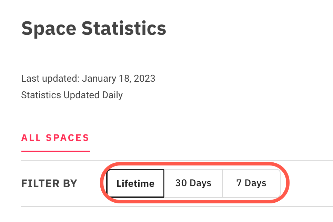Click the FILTER BY label

tap(49, 183)
